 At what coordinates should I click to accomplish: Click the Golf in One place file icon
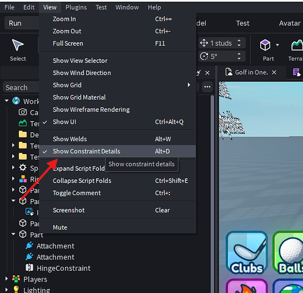click(229, 72)
